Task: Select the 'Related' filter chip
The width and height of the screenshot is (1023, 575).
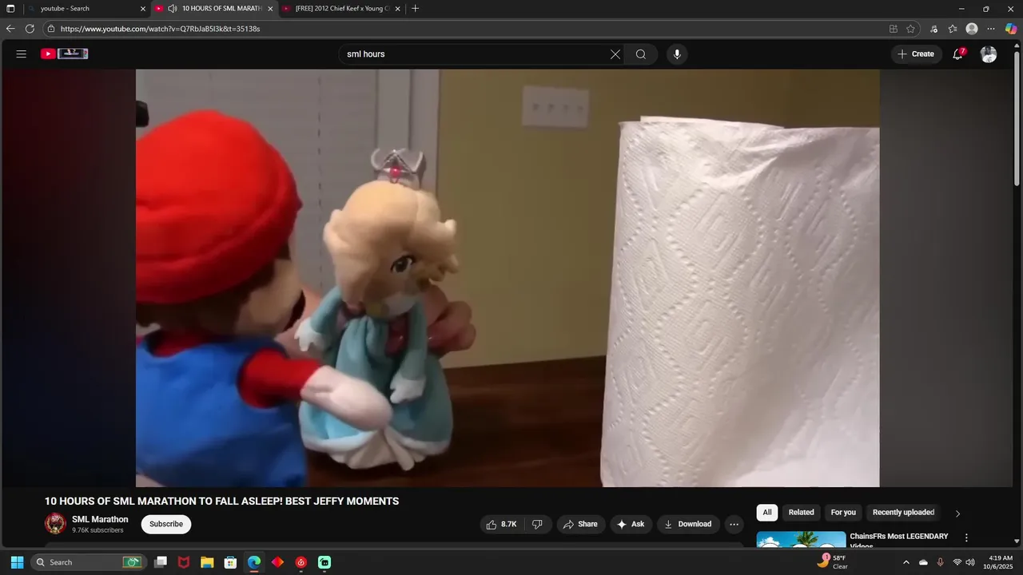Action: 801,513
